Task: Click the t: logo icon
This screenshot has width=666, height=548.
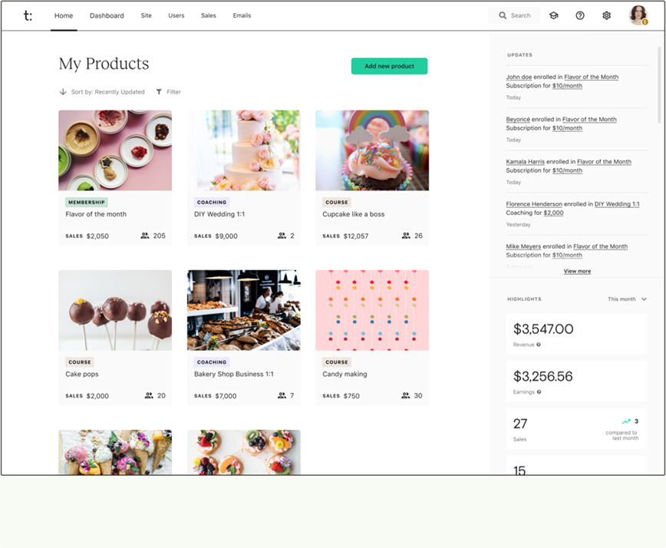Action: pyautogui.click(x=28, y=15)
